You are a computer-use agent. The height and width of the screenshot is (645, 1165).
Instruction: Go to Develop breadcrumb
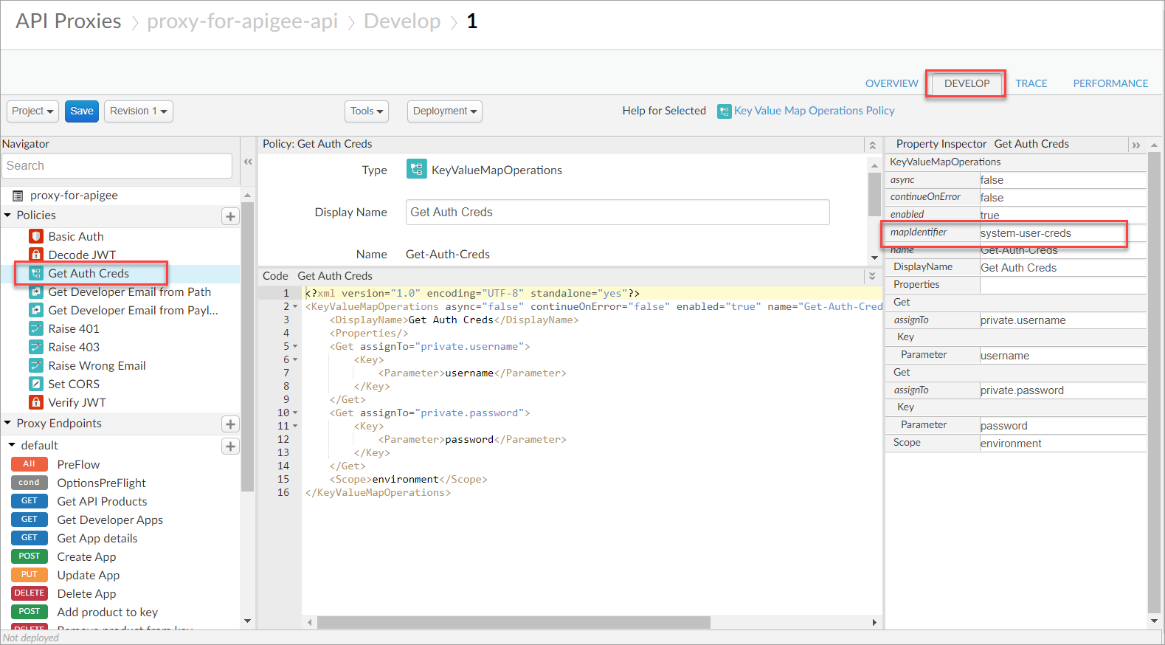pyautogui.click(x=402, y=21)
